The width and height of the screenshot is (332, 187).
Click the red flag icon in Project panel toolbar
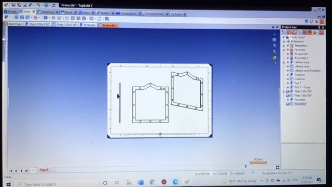(310, 32)
